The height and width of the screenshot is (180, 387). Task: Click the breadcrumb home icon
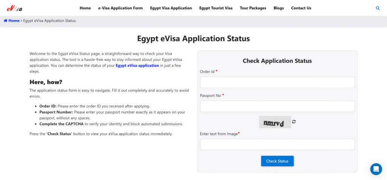point(5,21)
